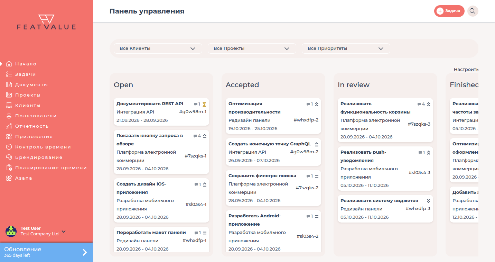
Task: Click the Пользователи person icon
Action: (x=9, y=116)
